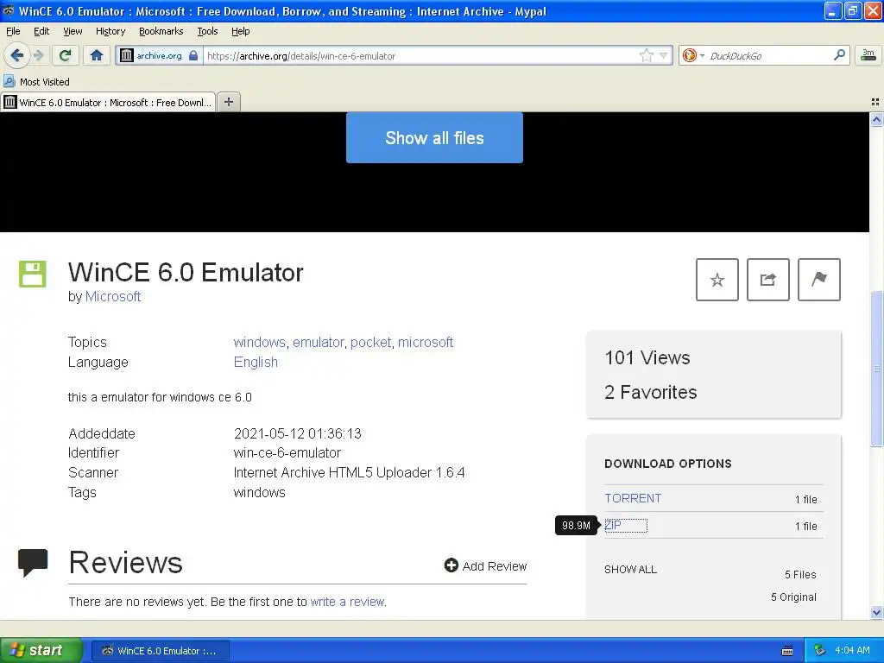Viewport: 884px width, 663px height.
Task: Click the identifier win-ce-6-emulator text
Action: tap(287, 452)
